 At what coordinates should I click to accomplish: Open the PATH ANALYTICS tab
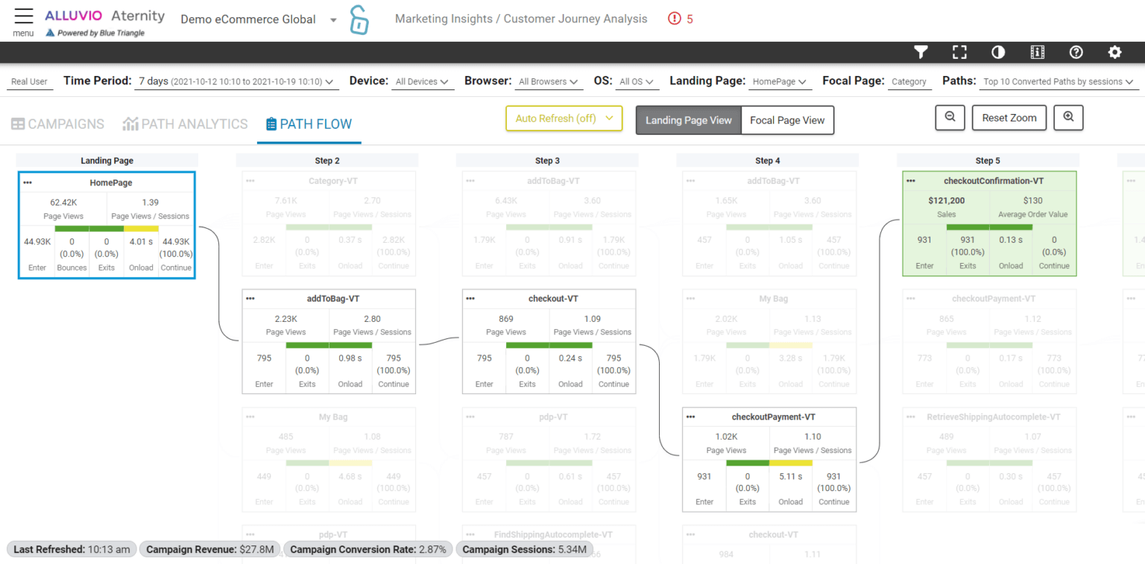185,124
